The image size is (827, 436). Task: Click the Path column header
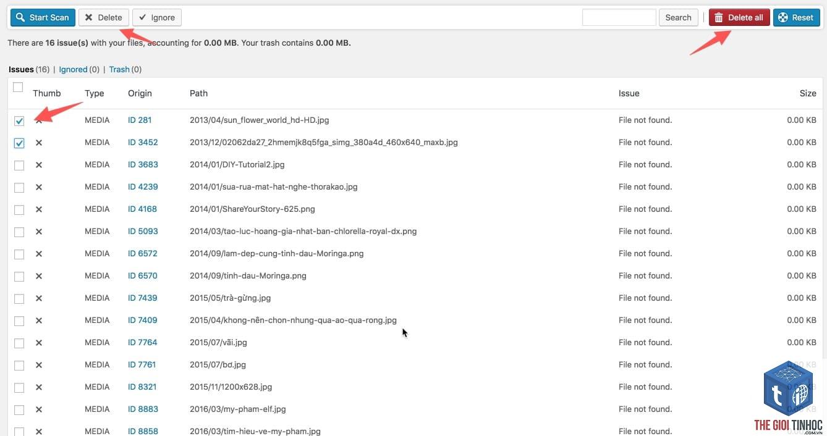198,93
